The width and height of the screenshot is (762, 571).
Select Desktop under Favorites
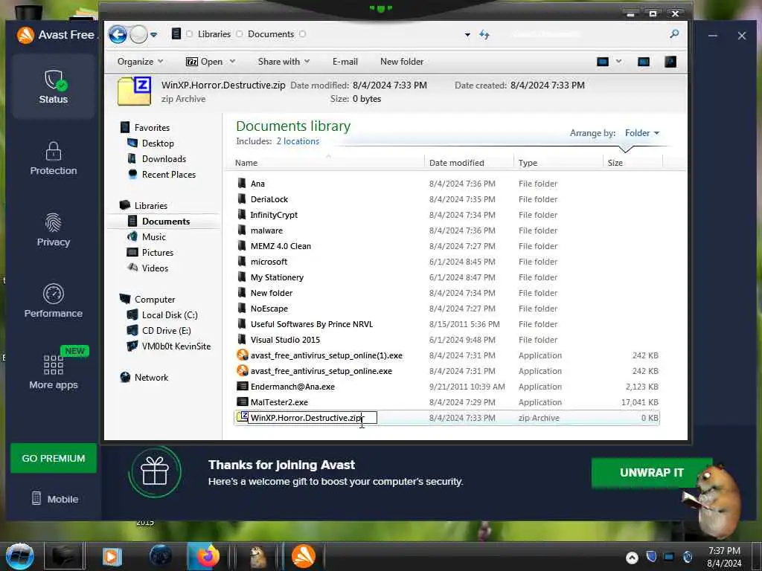pos(158,143)
